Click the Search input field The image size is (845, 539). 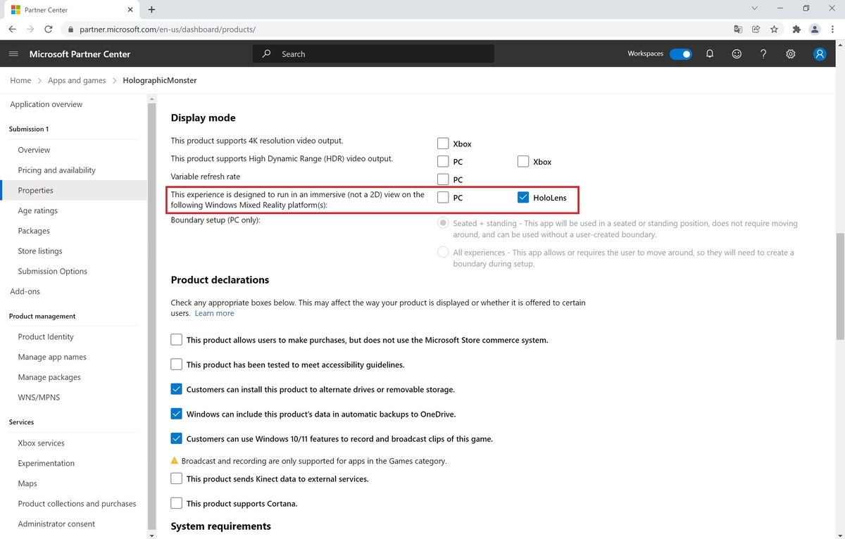[373, 54]
